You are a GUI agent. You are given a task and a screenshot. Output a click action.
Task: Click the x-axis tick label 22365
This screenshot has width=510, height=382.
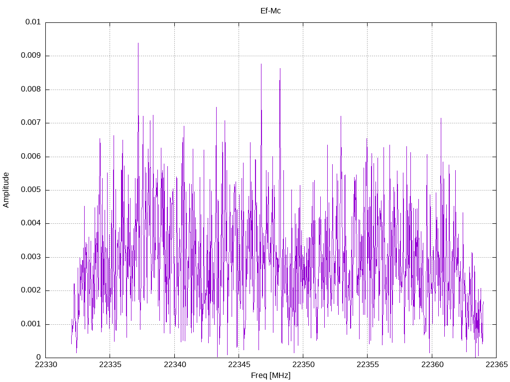(497, 365)
